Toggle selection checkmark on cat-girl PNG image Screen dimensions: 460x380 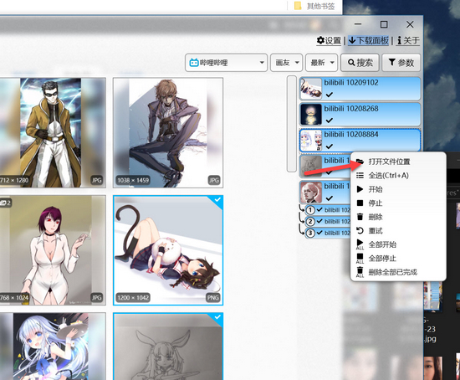(x=217, y=200)
